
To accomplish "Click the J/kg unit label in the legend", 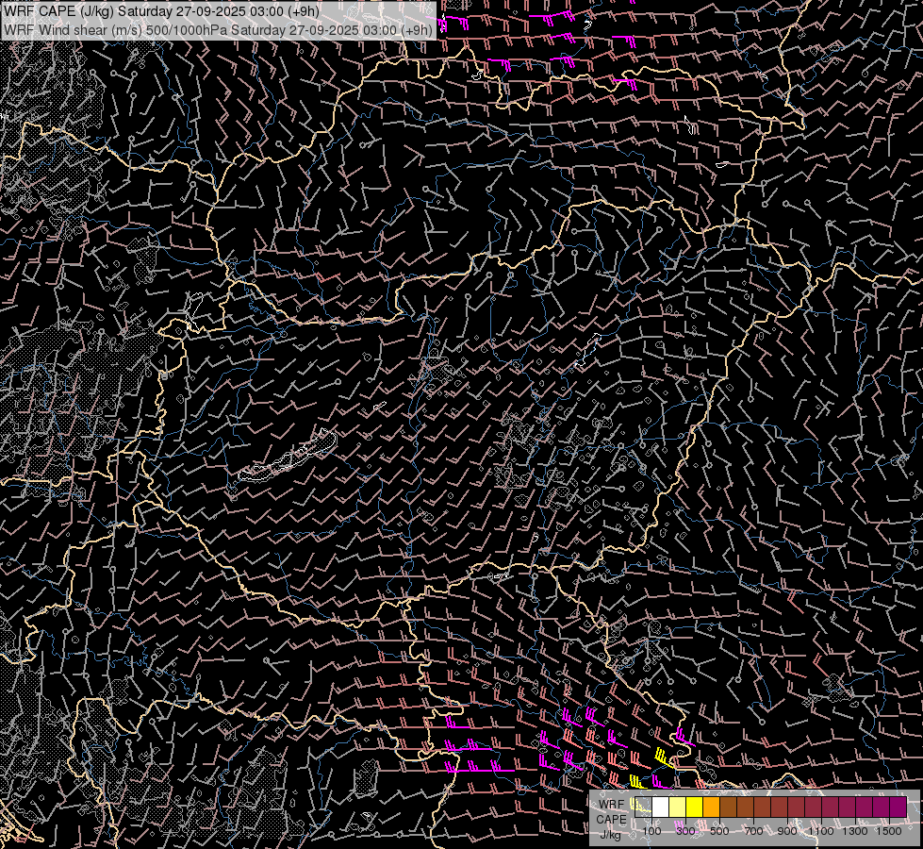I will (611, 834).
